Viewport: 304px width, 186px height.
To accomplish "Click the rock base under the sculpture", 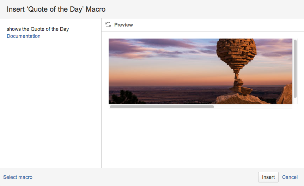I will (240, 98).
